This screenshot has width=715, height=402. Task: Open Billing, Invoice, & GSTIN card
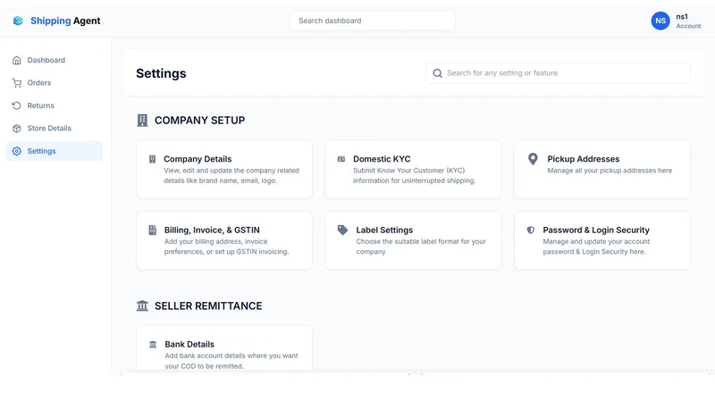224,240
